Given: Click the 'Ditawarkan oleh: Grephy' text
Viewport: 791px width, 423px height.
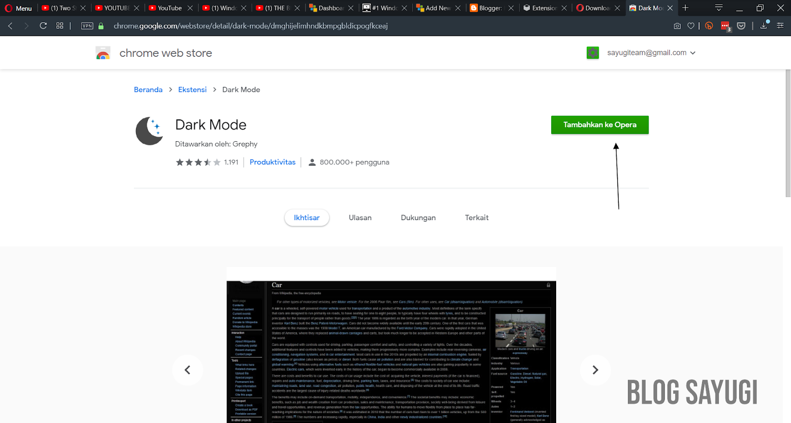Looking at the screenshot, I should [216, 144].
